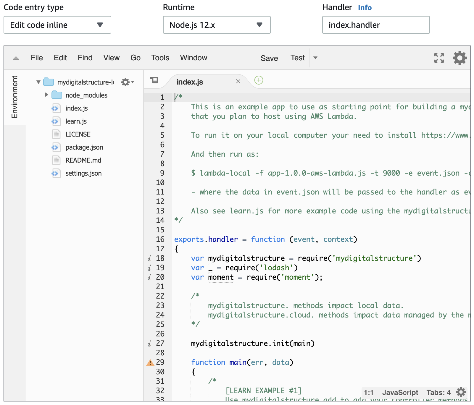Close the index.js tab

pyautogui.click(x=238, y=81)
